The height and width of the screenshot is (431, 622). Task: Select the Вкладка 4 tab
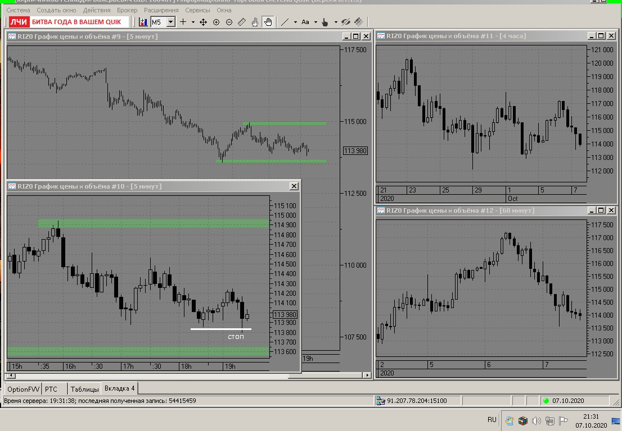tap(119, 388)
